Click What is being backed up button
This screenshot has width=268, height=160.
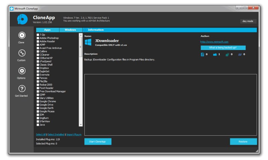click(223, 48)
